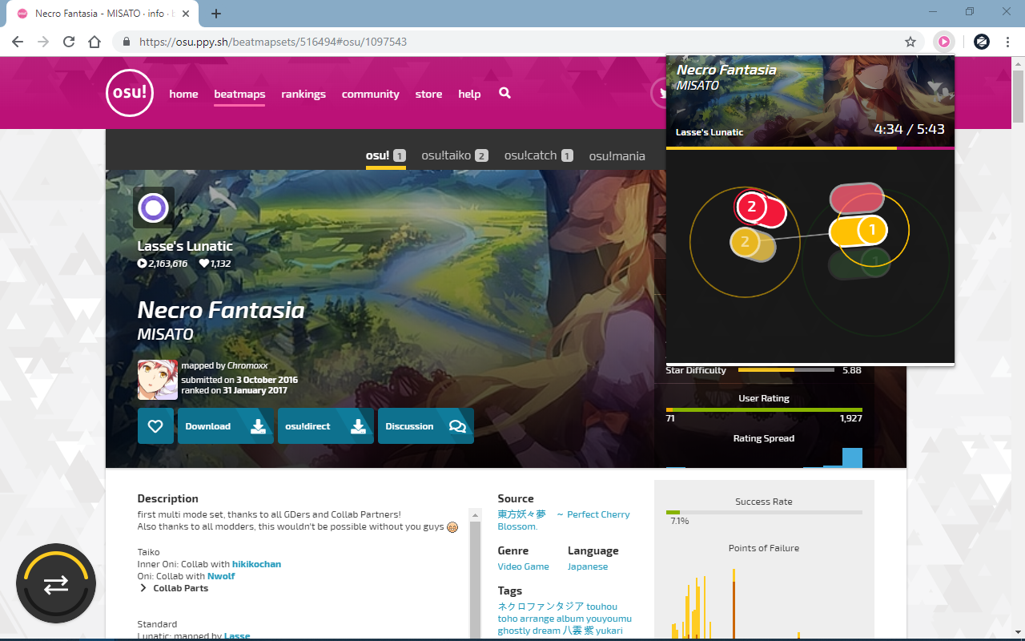
Task: Open the source link Perfect Cherry Blossom
Action: pos(563,520)
